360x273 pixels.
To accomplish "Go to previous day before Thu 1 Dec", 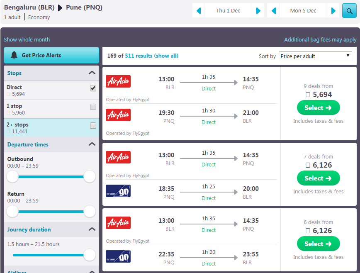I will pos(199,10).
